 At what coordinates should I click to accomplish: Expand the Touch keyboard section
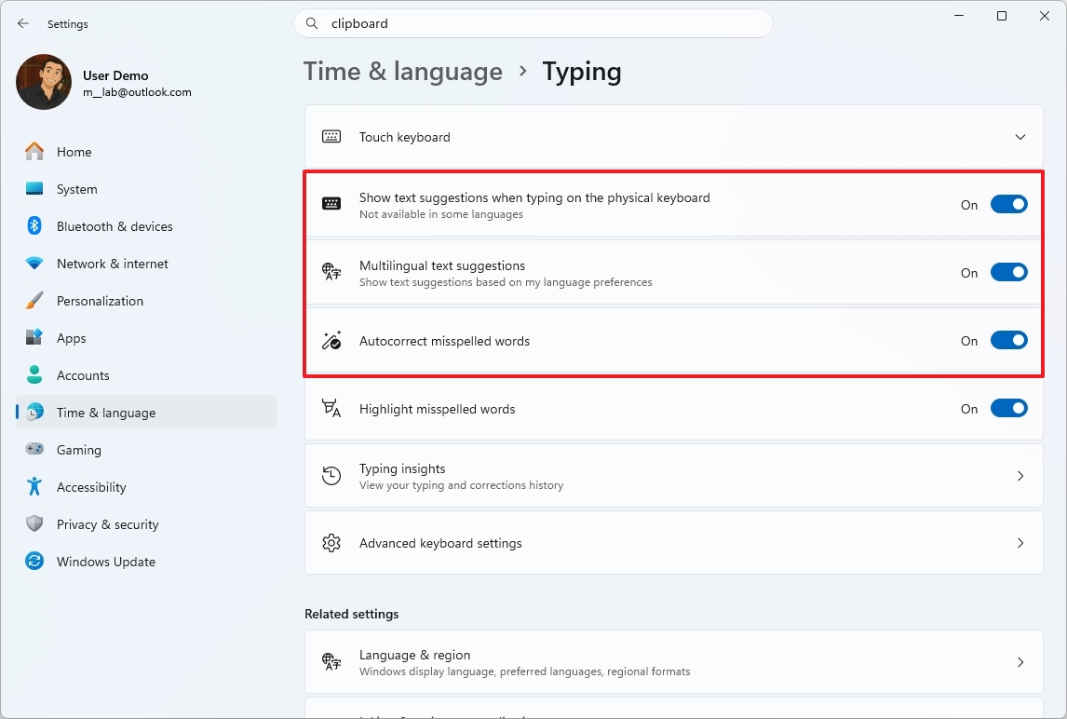click(1020, 136)
